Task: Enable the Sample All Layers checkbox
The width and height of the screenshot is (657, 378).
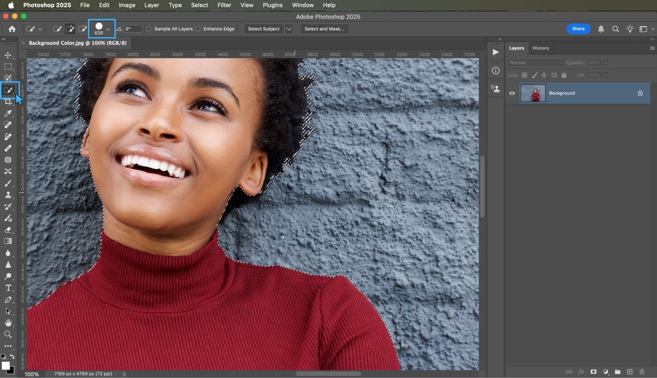Action: coord(149,29)
